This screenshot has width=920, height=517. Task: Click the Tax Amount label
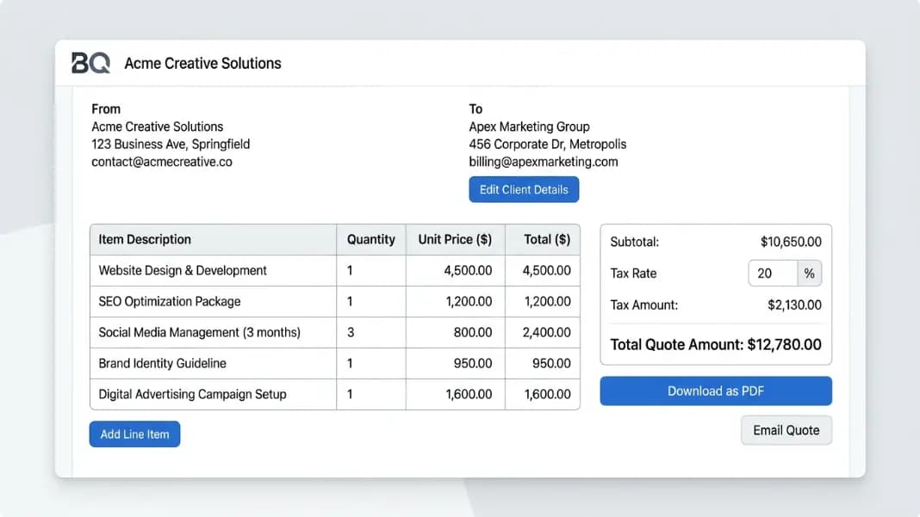tap(643, 305)
